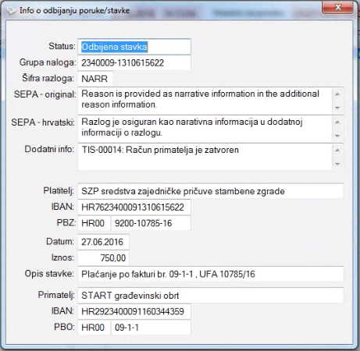The image size is (360, 351).
Task: Click the Primatelj field START građevinski obrt
Action: [x=211, y=295]
